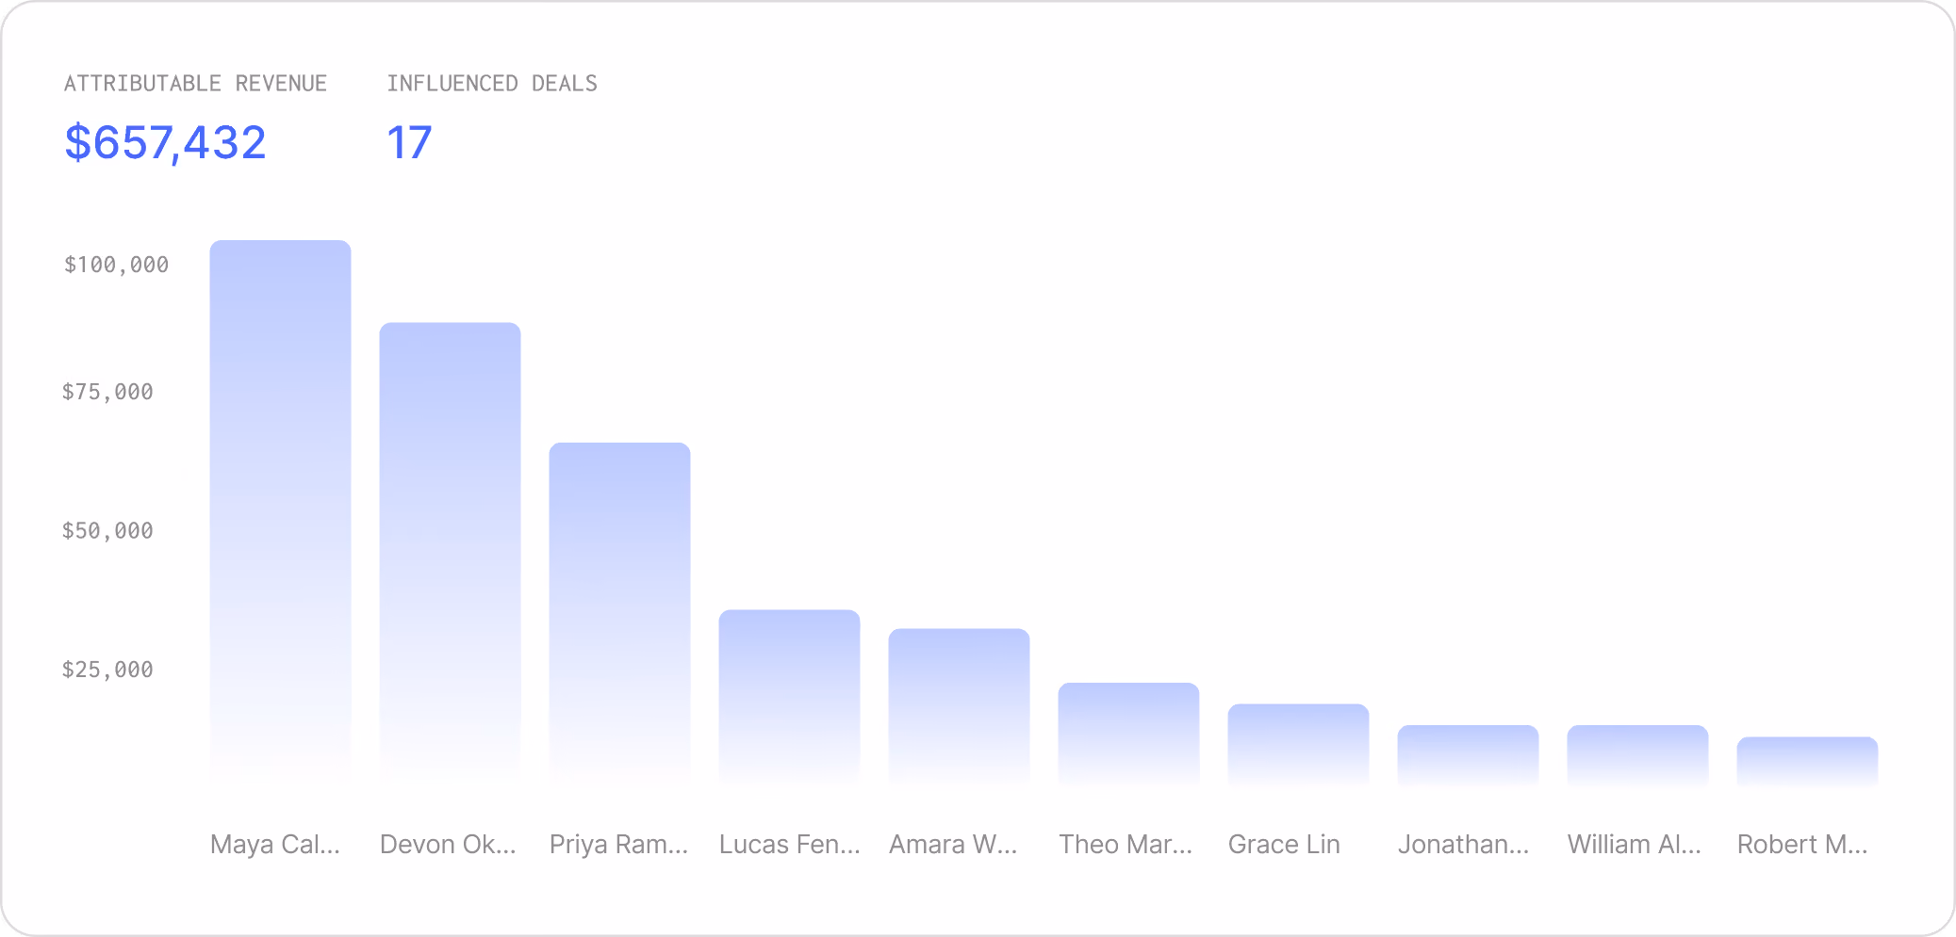
Task: Select the Lucas Fen... bar
Action: (x=789, y=698)
